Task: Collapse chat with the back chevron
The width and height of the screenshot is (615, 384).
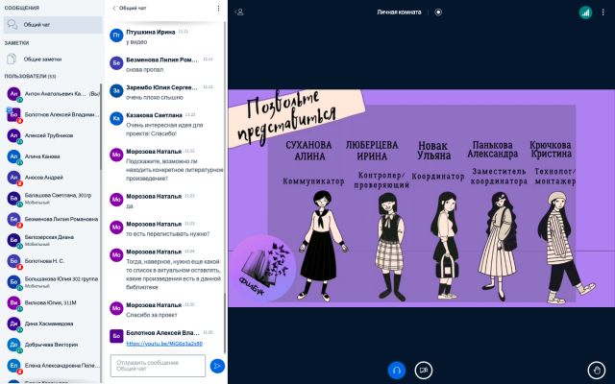Action: coord(114,8)
